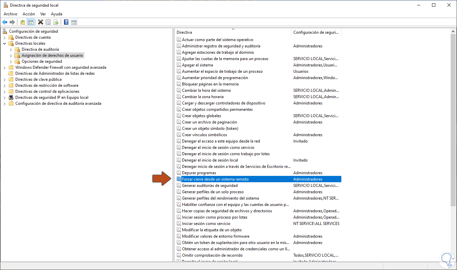
Task: Open the Archivo menu
Action: tap(10, 14)
